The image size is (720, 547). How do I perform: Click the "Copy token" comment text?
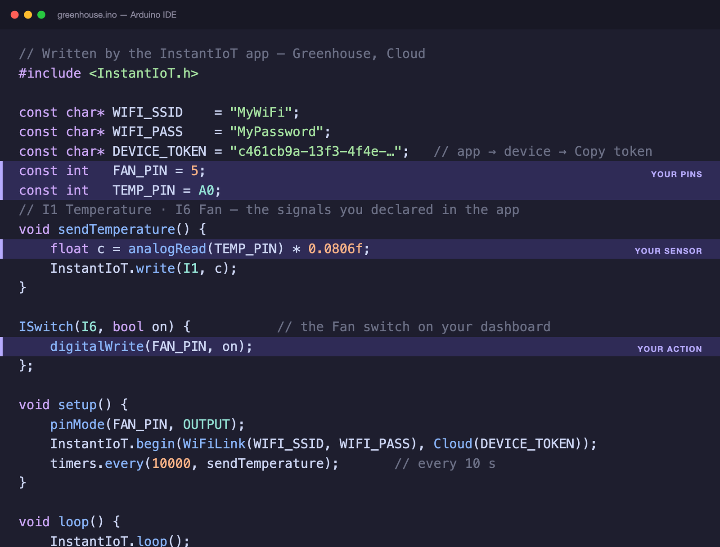613,151
